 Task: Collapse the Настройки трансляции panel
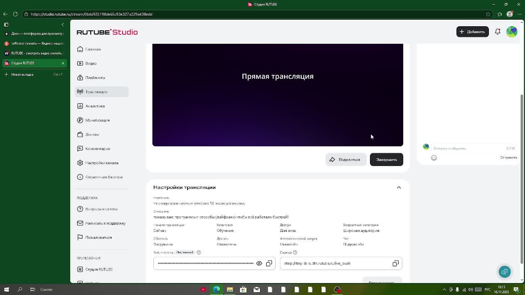[x=399, y=187]
